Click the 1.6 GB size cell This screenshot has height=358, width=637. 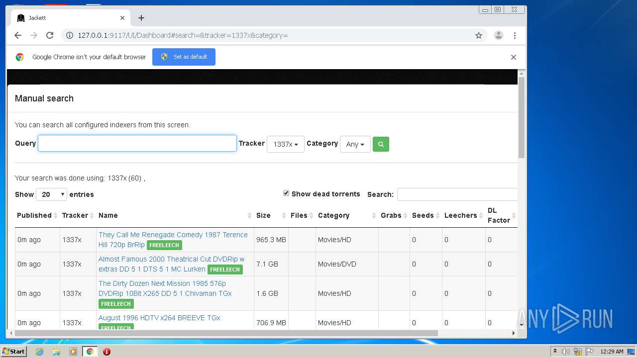pyautogui.click(x=271, y=293)
